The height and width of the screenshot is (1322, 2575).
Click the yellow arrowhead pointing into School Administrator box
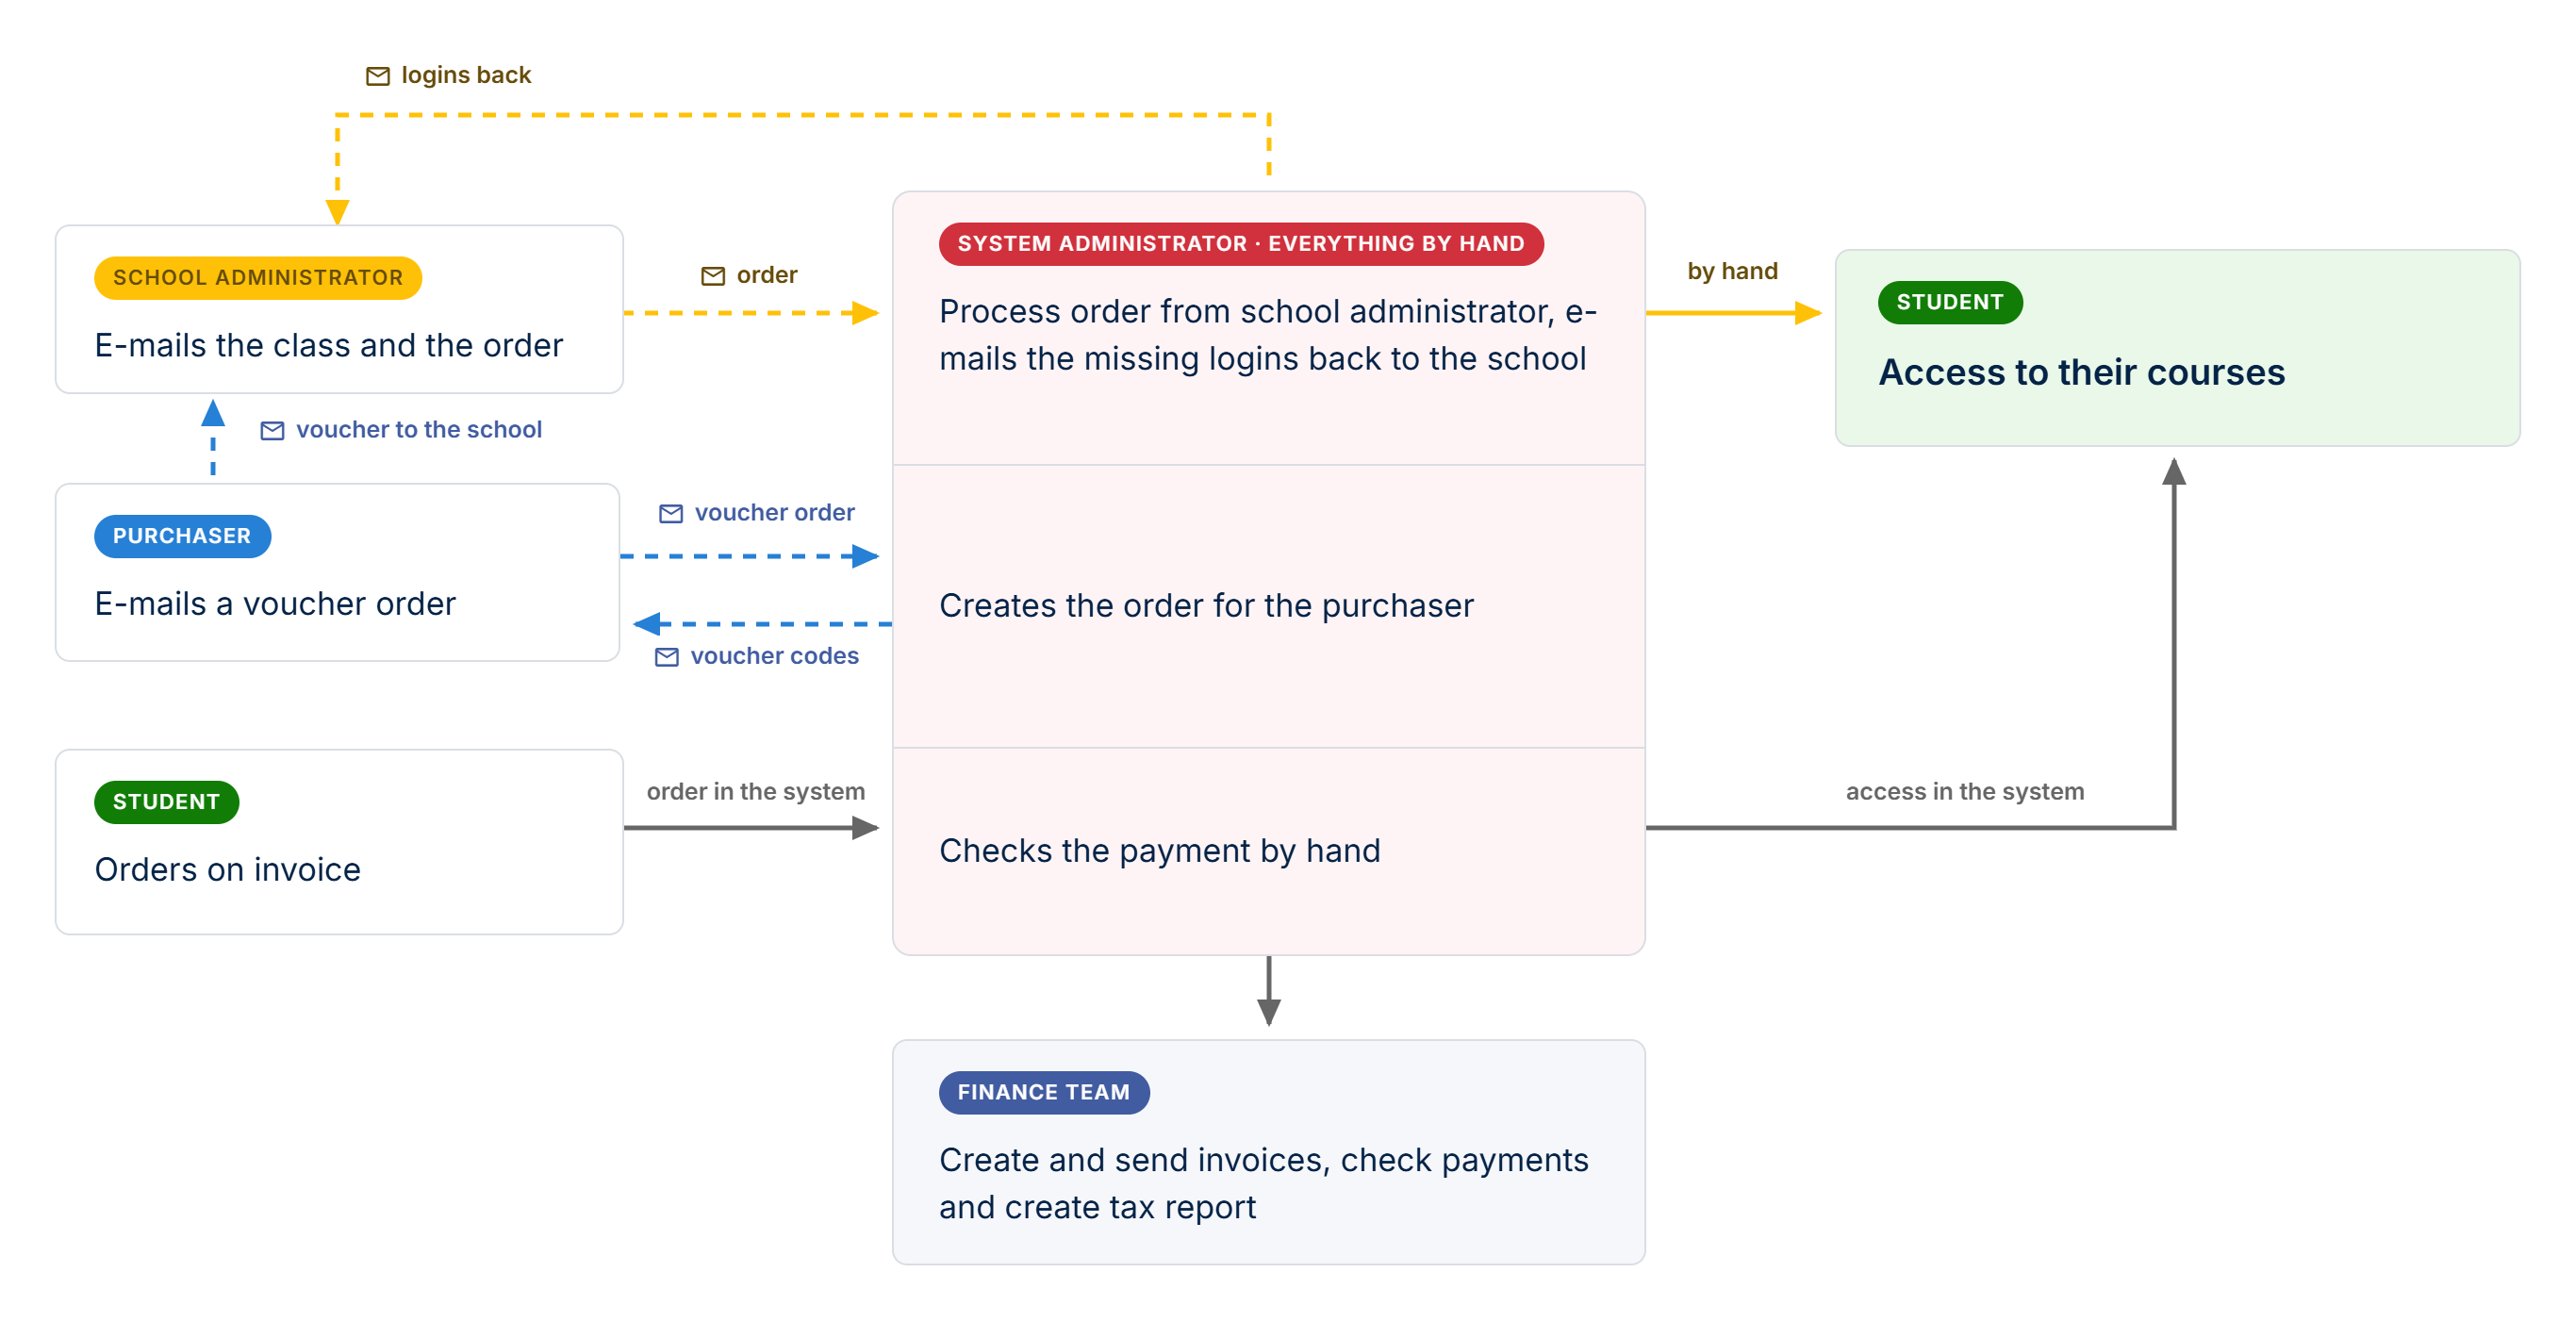click(337, 212)
